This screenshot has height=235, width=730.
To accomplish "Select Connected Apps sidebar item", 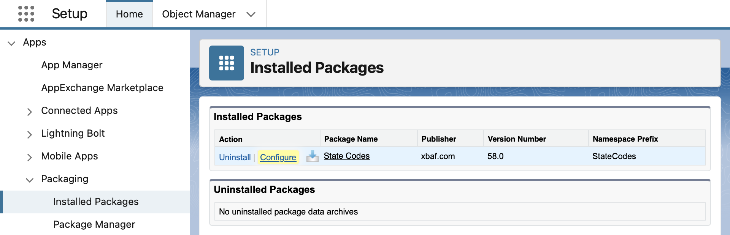I will click(79, 110).
